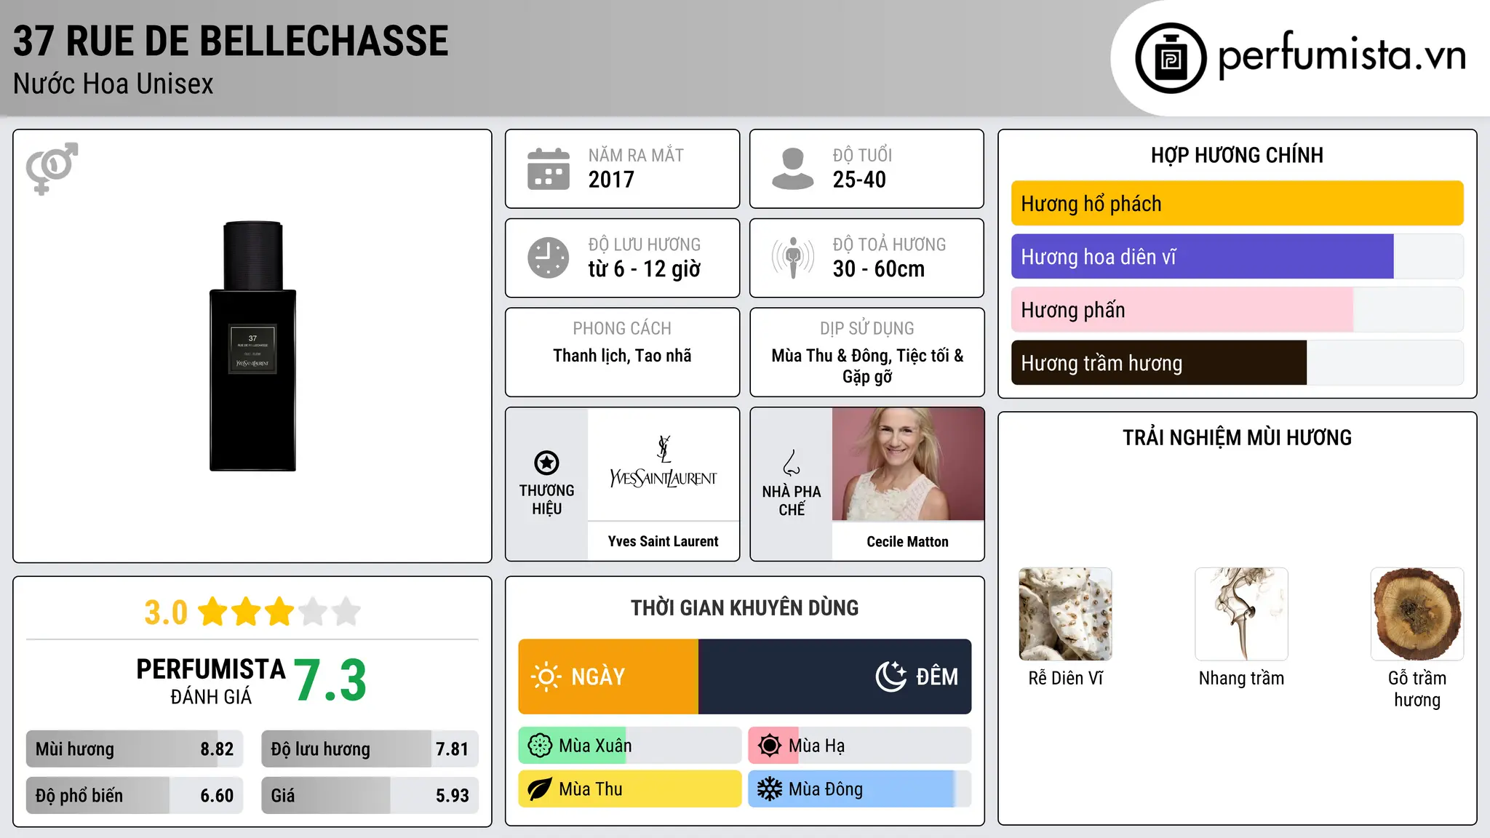Click the leaf icon for Mùa Thu
This screenshot has height=838, width=1490.
click(540, 789)
